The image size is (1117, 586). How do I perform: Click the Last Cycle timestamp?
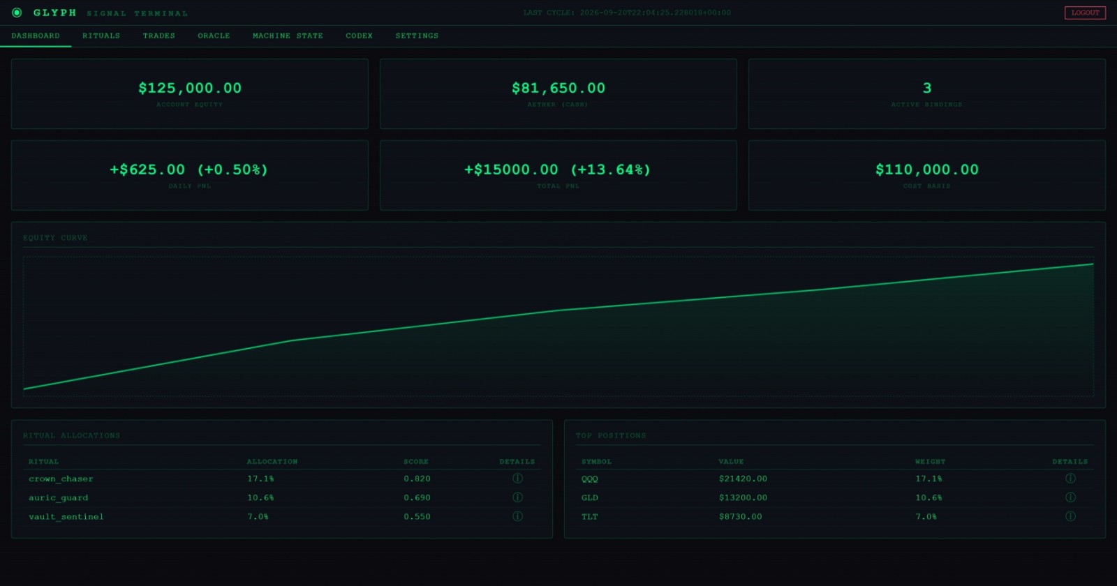click(x=627, y=13)
